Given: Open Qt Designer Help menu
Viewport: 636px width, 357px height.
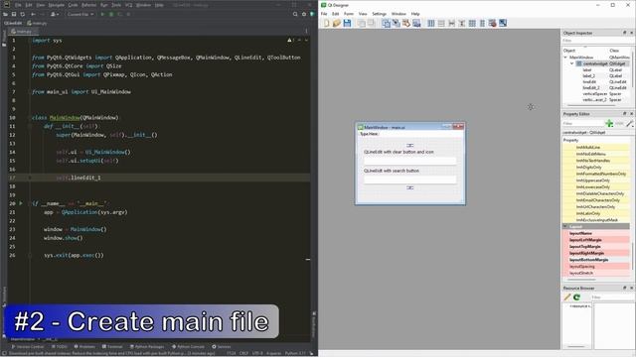Looking at the screenshot, I should click(415, 14).
